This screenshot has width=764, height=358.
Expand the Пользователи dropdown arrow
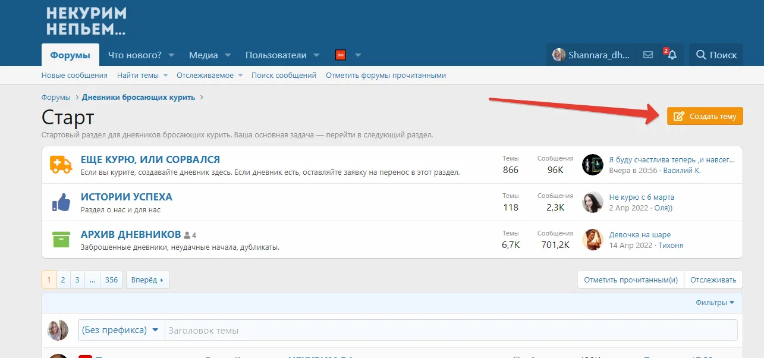(316, 55)
